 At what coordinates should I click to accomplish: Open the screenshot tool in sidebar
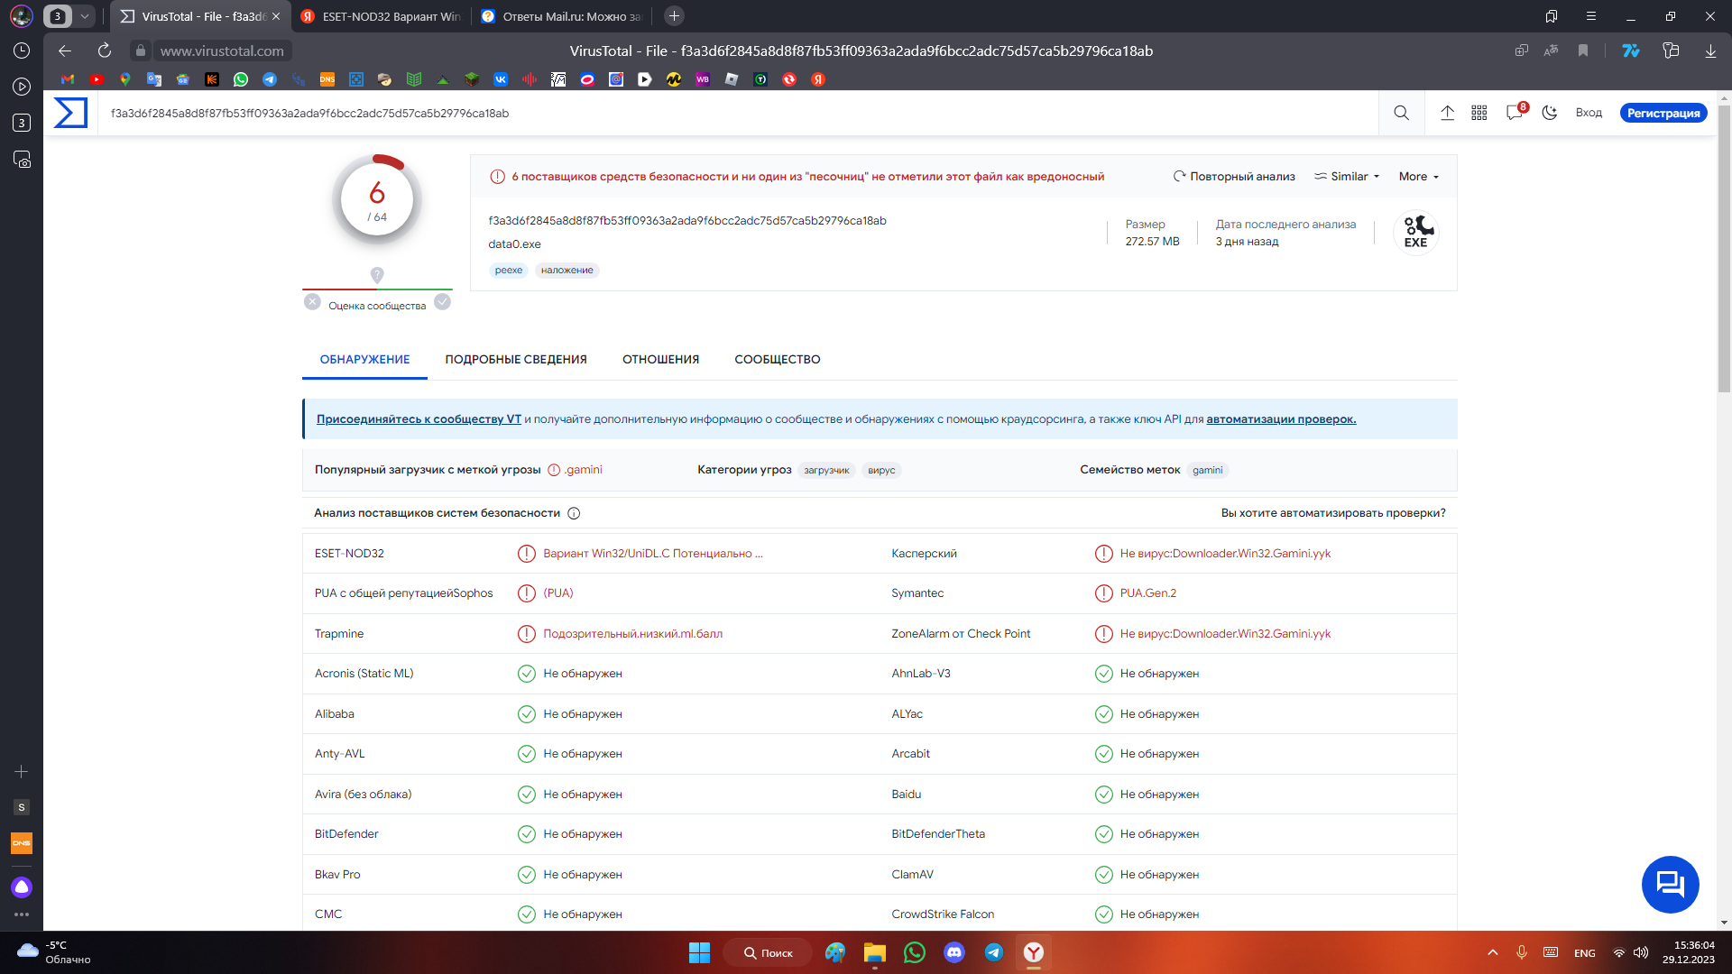22,160
